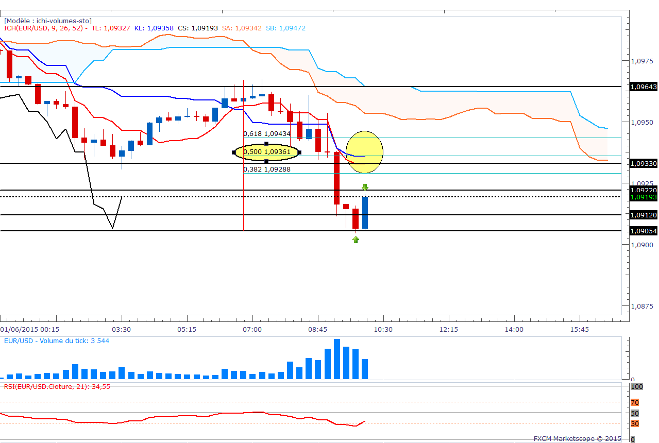Click the 'SB: 1,09472' Senkou B value
This screenshot has height=443, width=659.
coord(286,28)
